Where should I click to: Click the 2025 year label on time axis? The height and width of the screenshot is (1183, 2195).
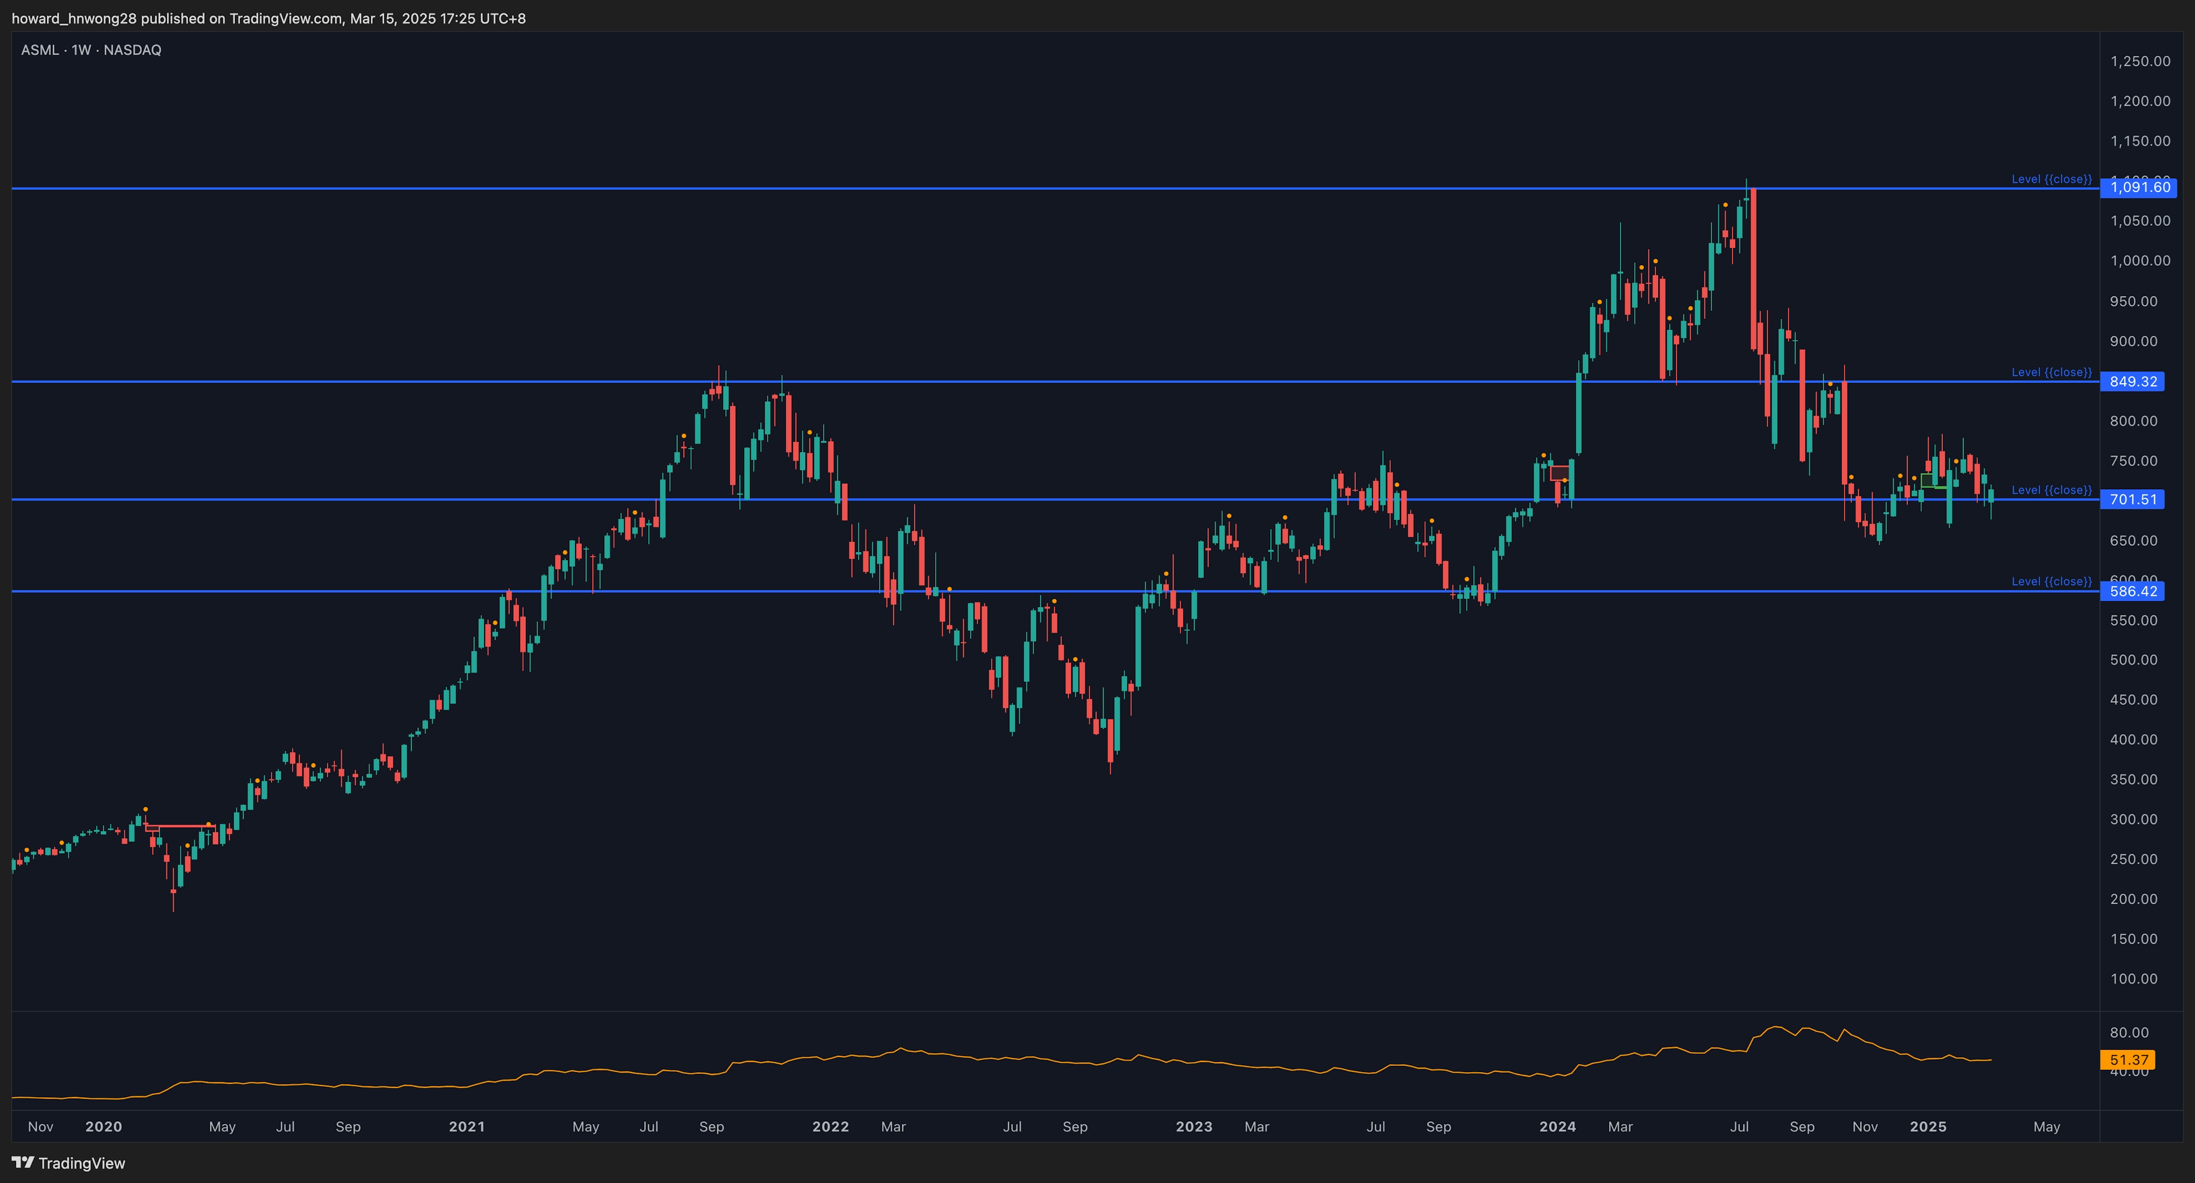point(1927,1127)
